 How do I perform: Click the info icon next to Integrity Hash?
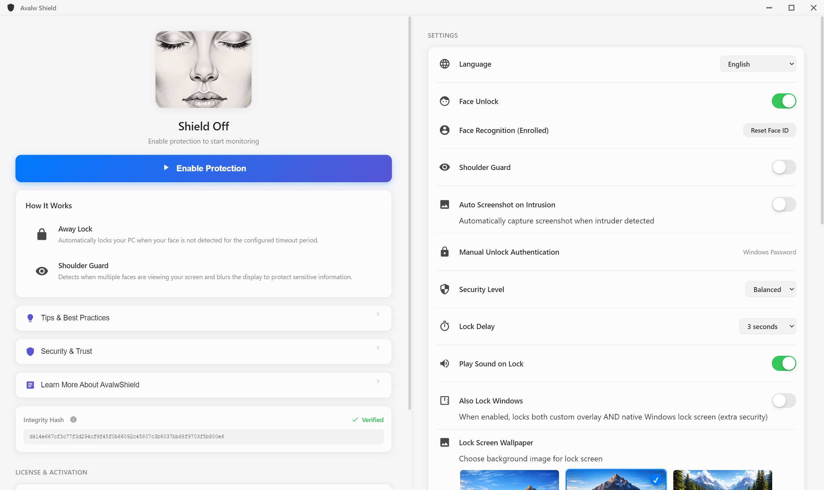click(x=73, y=419)
